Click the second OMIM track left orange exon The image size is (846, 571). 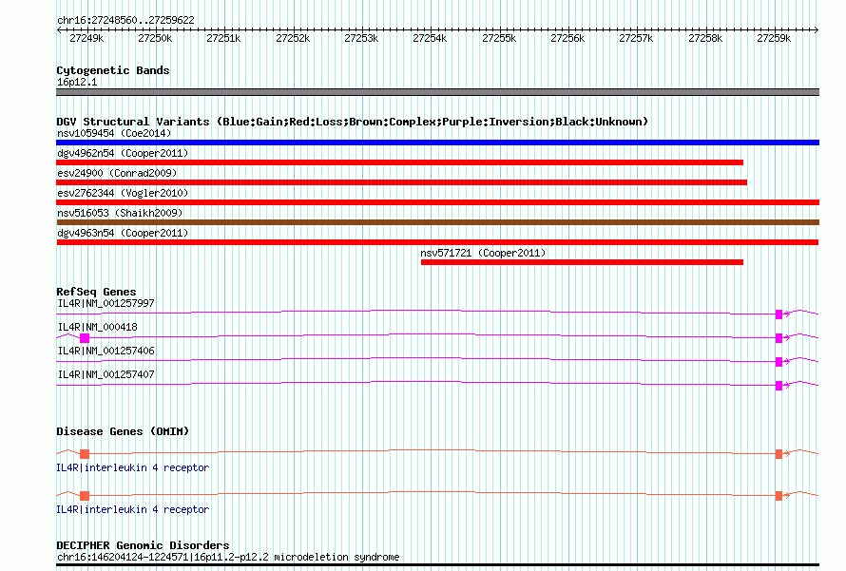click(85, 496)
